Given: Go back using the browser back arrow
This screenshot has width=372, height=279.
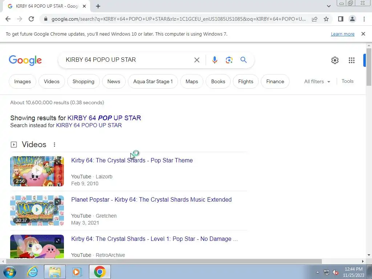Looking at the screenshot, I should pyautogui.click(x=8, y=19).
